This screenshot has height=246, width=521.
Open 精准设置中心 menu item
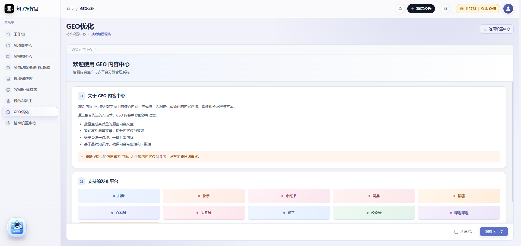pyautogui.click(x=30, y=123)
